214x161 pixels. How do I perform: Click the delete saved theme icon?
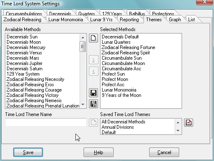click(189, 123)
